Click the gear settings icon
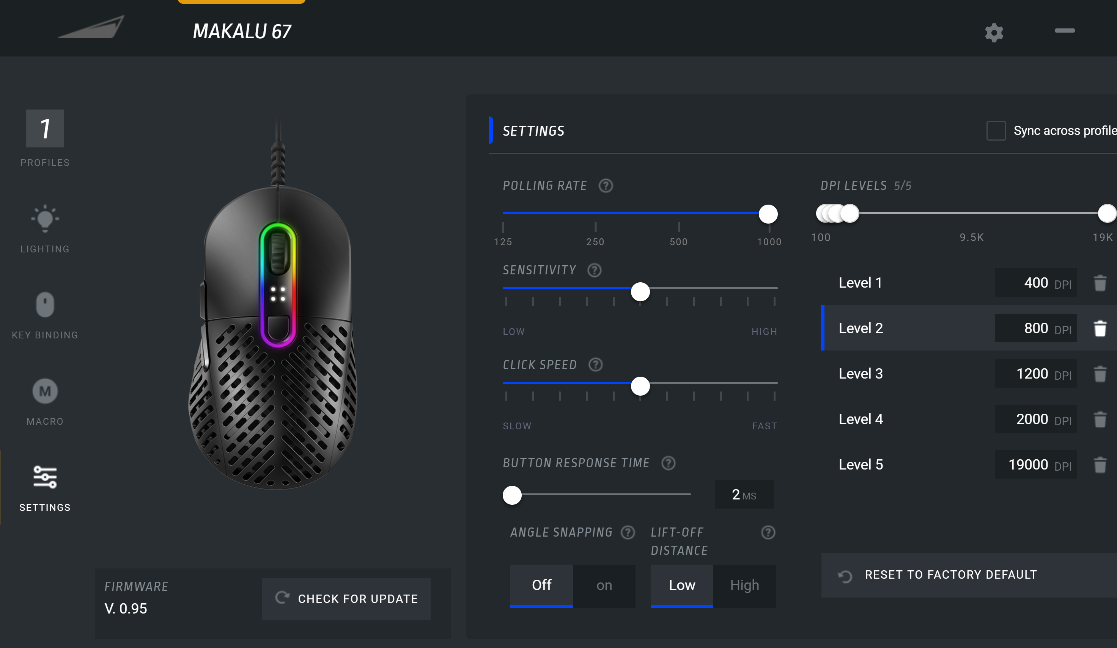1117x648 pixels. 994,32
